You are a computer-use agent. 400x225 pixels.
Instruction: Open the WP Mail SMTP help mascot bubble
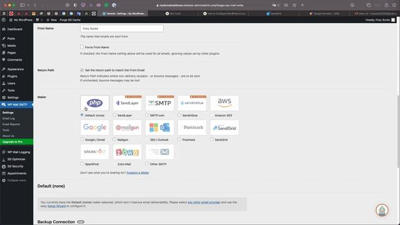(382, 210)
